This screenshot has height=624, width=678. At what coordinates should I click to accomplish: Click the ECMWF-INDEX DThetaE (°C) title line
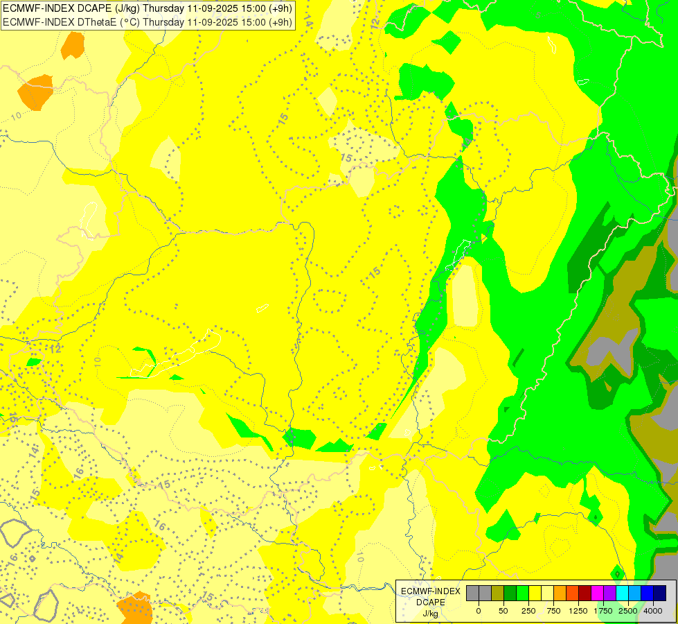pyautogui.click(x=148, y=22)
